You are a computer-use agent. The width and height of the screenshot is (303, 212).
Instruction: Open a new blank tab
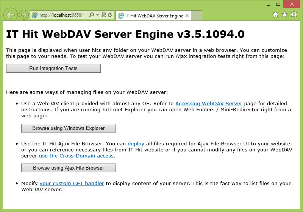coord(197,16)
